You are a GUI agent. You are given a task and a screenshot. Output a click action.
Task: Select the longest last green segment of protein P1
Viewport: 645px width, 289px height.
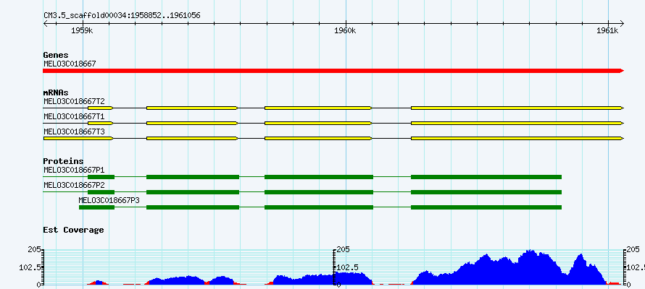pos(486,177)
